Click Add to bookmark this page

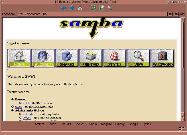(x=182, y=14)
